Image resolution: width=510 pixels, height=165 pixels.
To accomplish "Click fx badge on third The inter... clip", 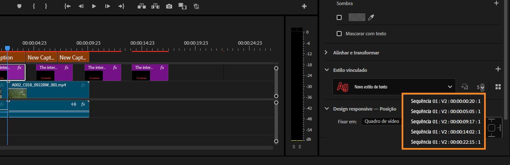I will pyautogui.click(x=115, y=68).
